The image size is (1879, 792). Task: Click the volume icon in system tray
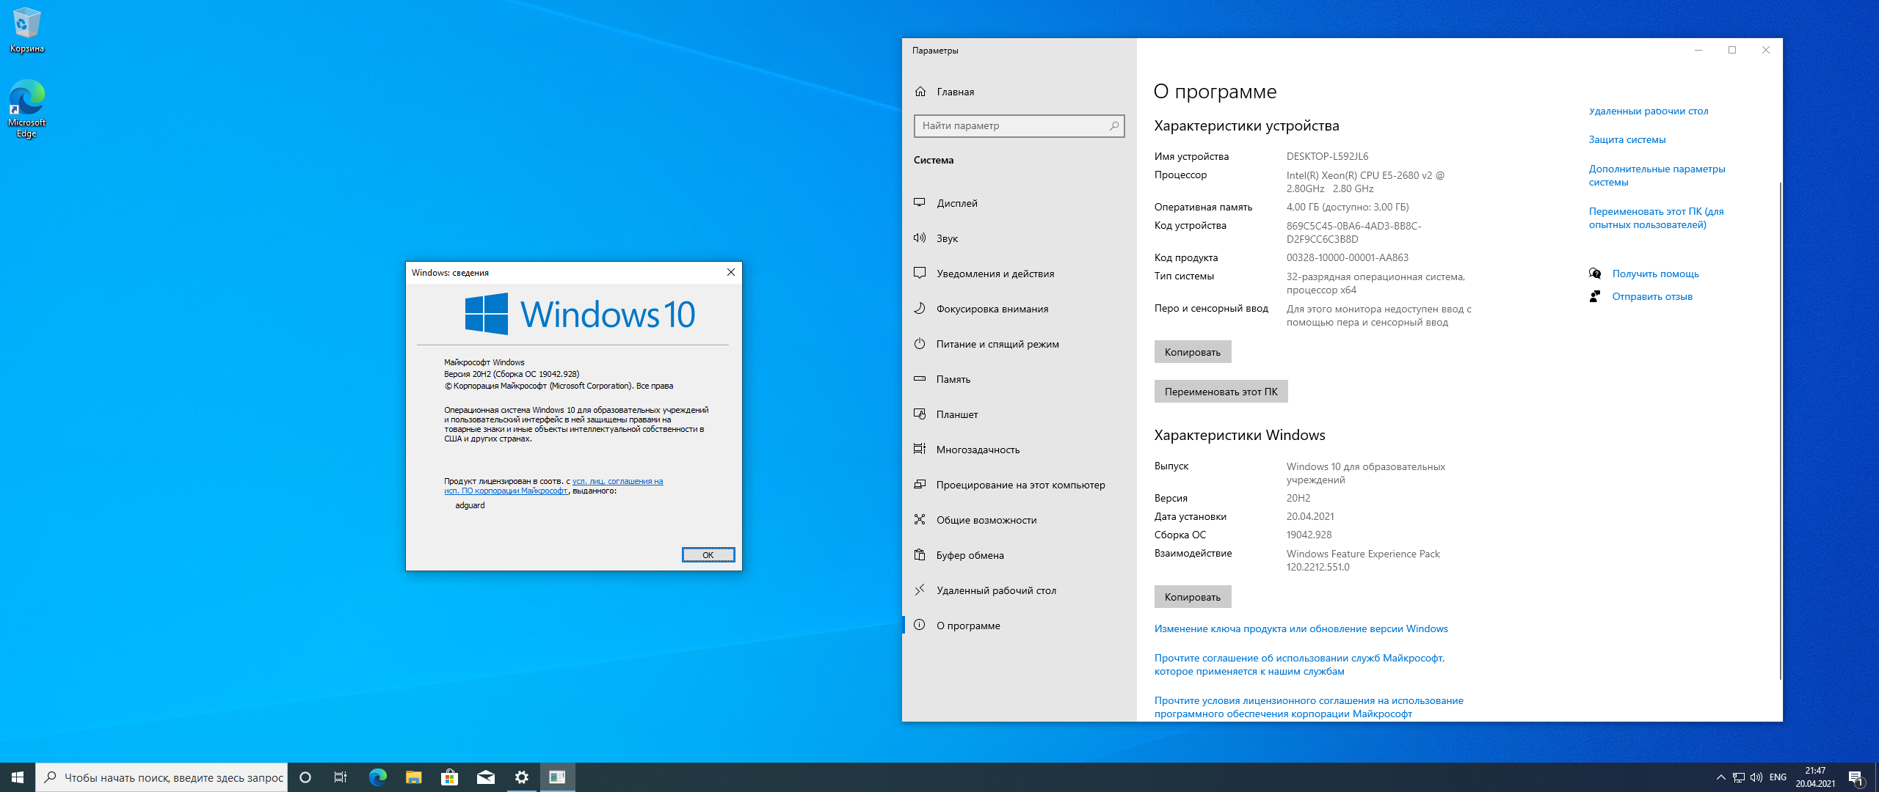pyautogui.click(x=1756, y=777)
